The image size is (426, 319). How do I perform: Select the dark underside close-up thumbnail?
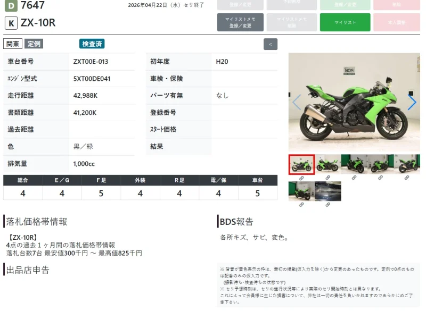pos(327,191)
